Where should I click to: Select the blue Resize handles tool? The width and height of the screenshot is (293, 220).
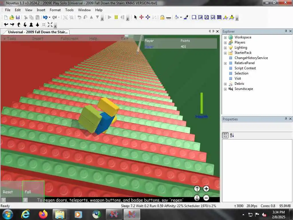[x=148, y=17]
